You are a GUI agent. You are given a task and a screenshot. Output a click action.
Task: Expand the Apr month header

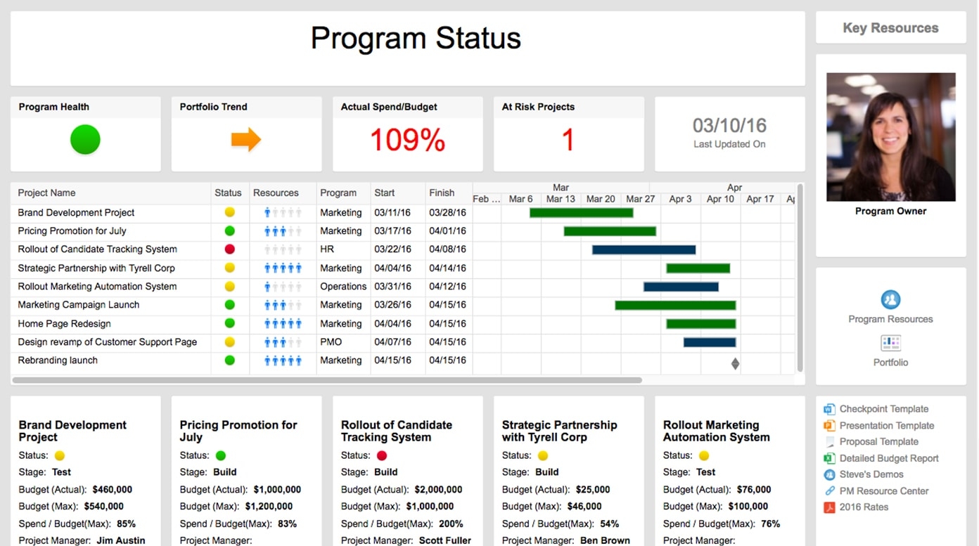pos(734,188)
